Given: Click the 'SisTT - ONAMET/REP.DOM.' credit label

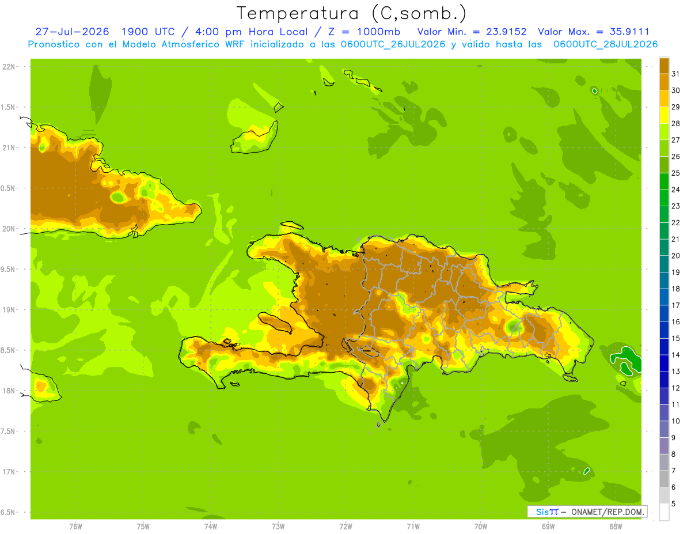Looking at the screenshot, I should tap(587, 512).
